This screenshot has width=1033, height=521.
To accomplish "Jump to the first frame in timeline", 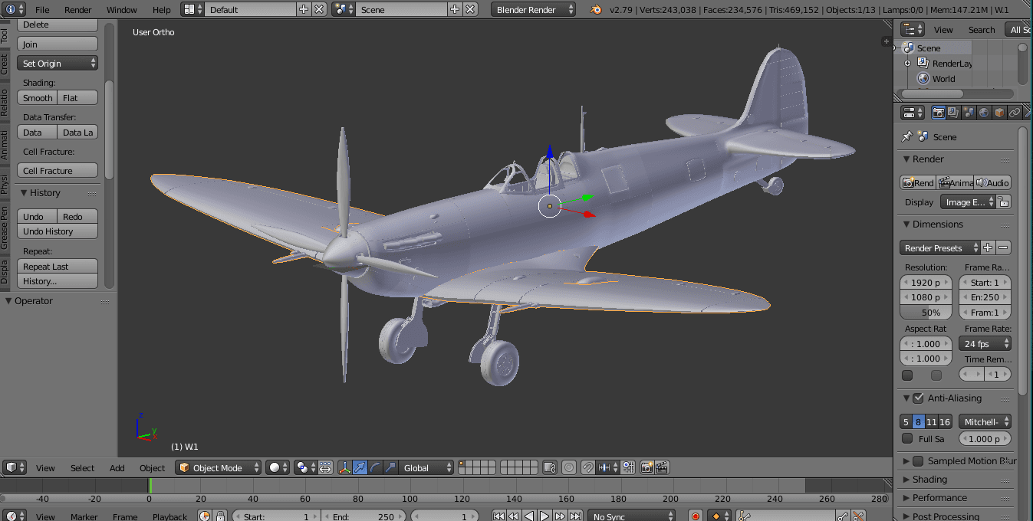I will pyautogui.click(x=498, y=516).
